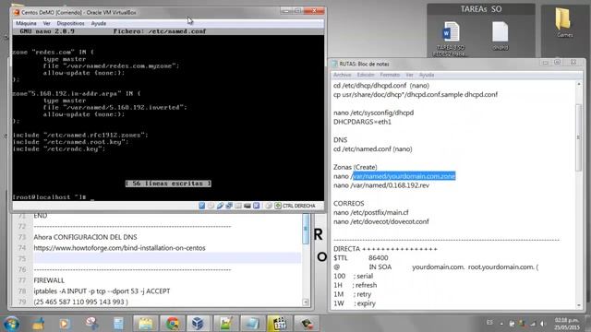The image size is (591, 332).
Task: Open Ver menu in Bloc de notas
Action: tap(409, 75)
